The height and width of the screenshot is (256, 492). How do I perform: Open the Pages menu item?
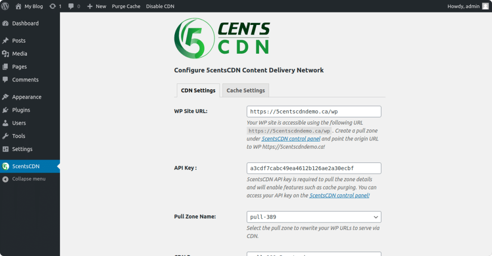[30, 67]
